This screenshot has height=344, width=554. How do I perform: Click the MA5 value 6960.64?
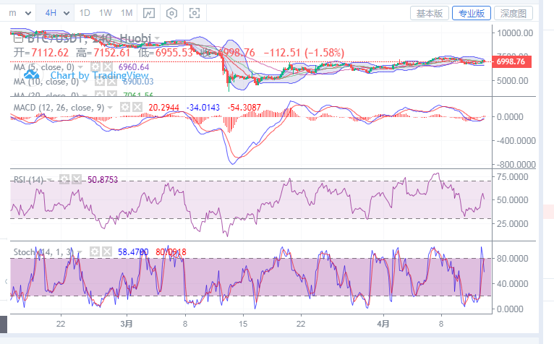(x=134, y=67)
